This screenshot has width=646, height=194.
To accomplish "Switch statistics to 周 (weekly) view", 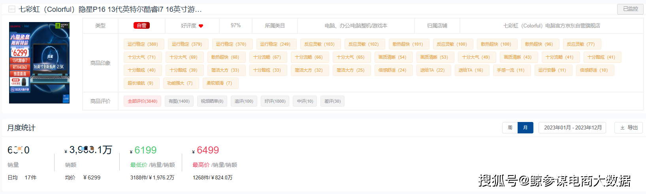I will coord(510,127).
